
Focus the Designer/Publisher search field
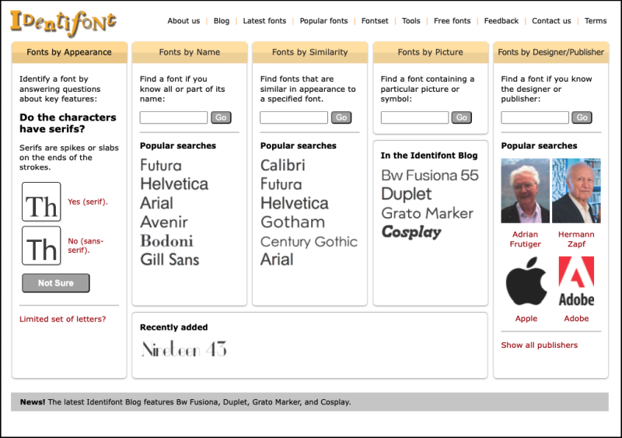pyautogui.click(x=535, y=117)
